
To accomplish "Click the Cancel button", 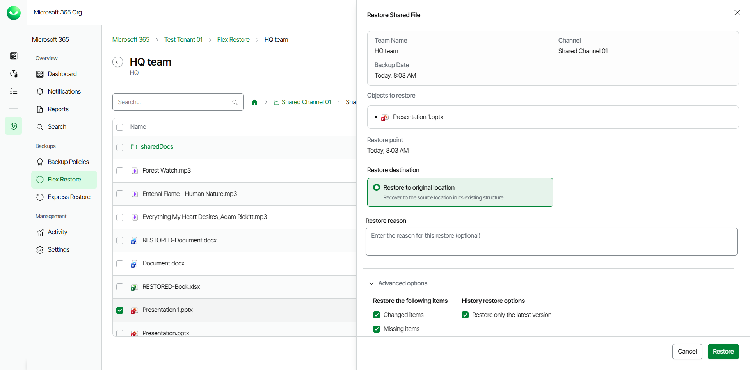I will (x=687, y=352).
